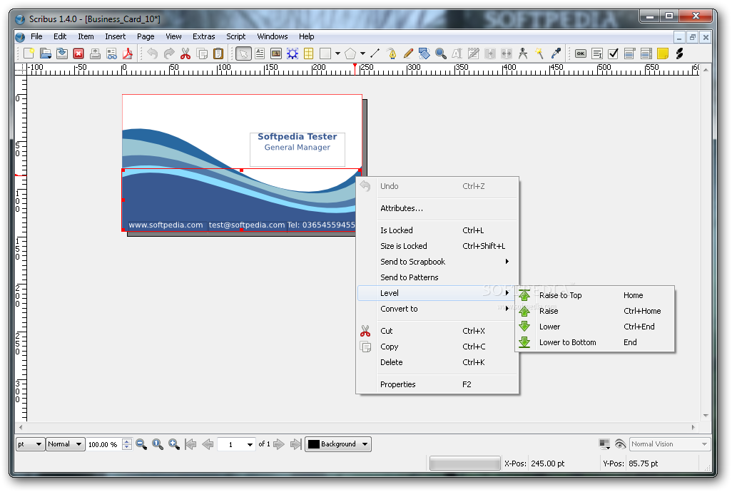This screenshot has width=732, height=492.
Task: Select the Insert Table tool
Action: [309, 53]
